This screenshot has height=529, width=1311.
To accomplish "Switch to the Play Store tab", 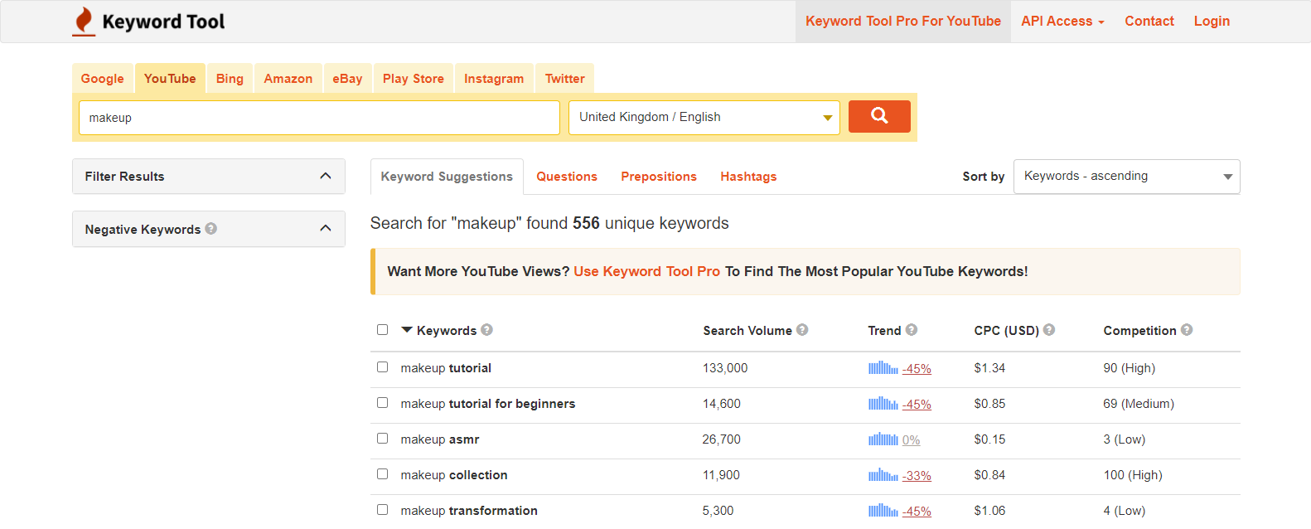I will pyautogui.click(x=414, y=78).
